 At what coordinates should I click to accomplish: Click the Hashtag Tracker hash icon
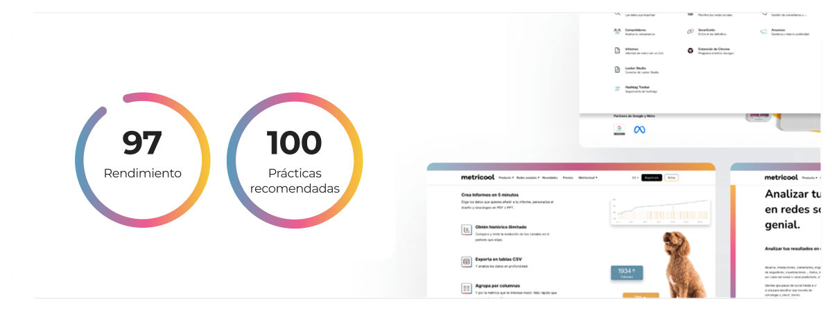[x=617, y=89]
